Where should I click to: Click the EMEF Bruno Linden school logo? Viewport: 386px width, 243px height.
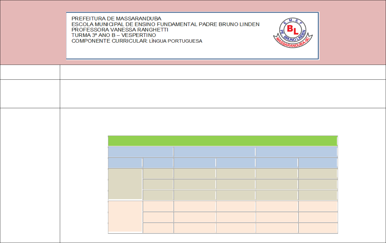click(293, 33)
